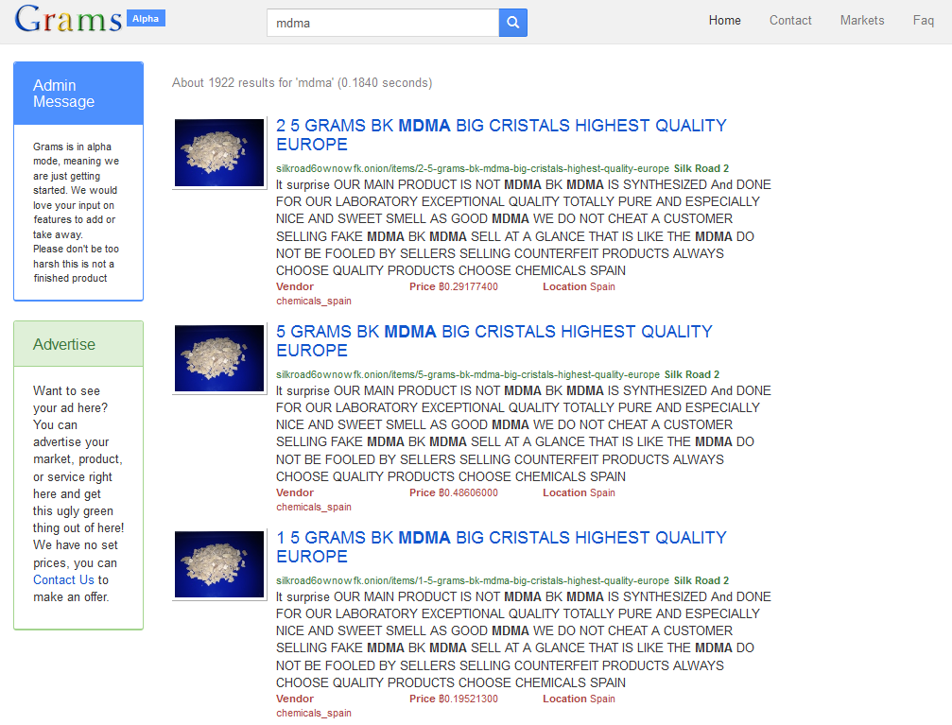The height and width of the screenshot is (725, 952).
Task: Click the search box containing 'mdma'
Action: [382, 23]
